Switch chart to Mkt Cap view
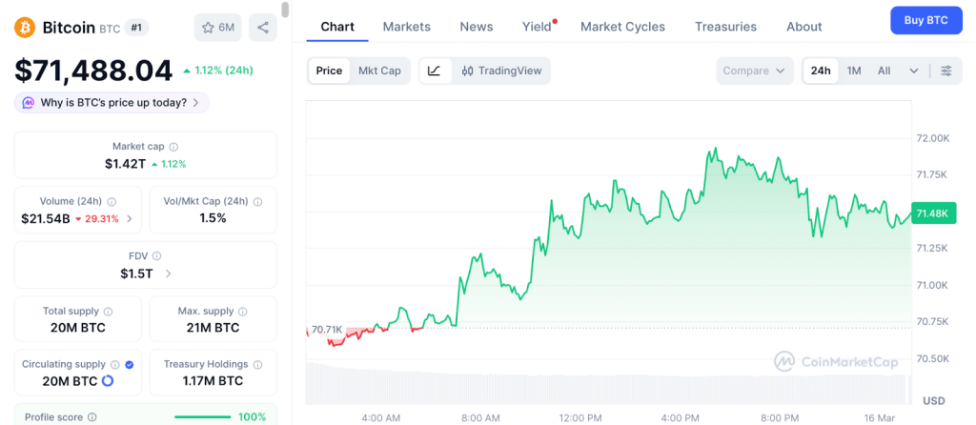976x425 pixels. 379,71
